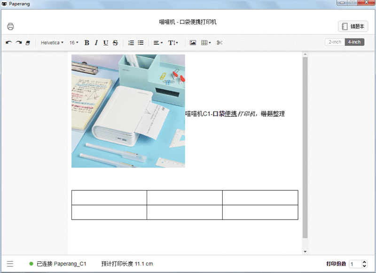Switch to 2-inch paper width
The image size is (376, 273).
click(x=335, y=42)
